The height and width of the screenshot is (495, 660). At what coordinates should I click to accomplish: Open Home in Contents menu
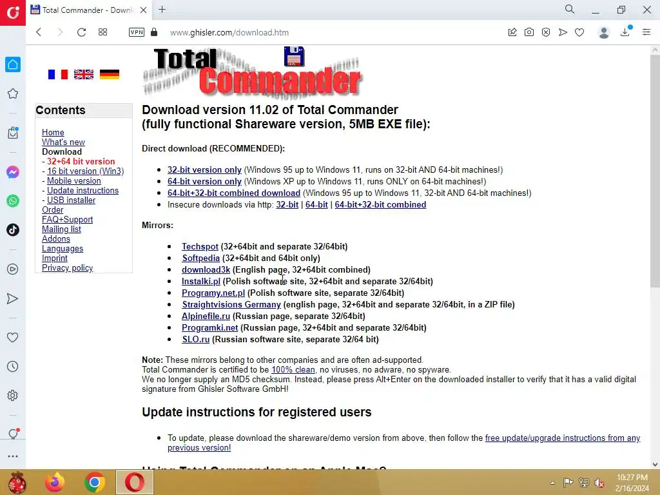pyautogui.click(x=53, y=133)
